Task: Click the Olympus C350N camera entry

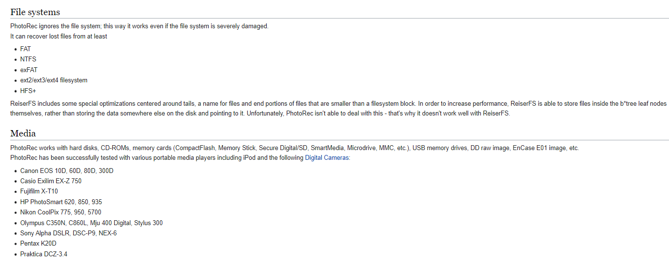Action: pyautogui.click(x=92, y=223)
